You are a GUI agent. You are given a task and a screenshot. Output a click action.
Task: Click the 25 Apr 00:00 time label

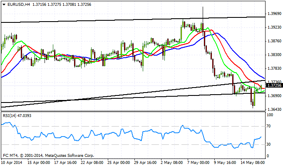point(119,163)
